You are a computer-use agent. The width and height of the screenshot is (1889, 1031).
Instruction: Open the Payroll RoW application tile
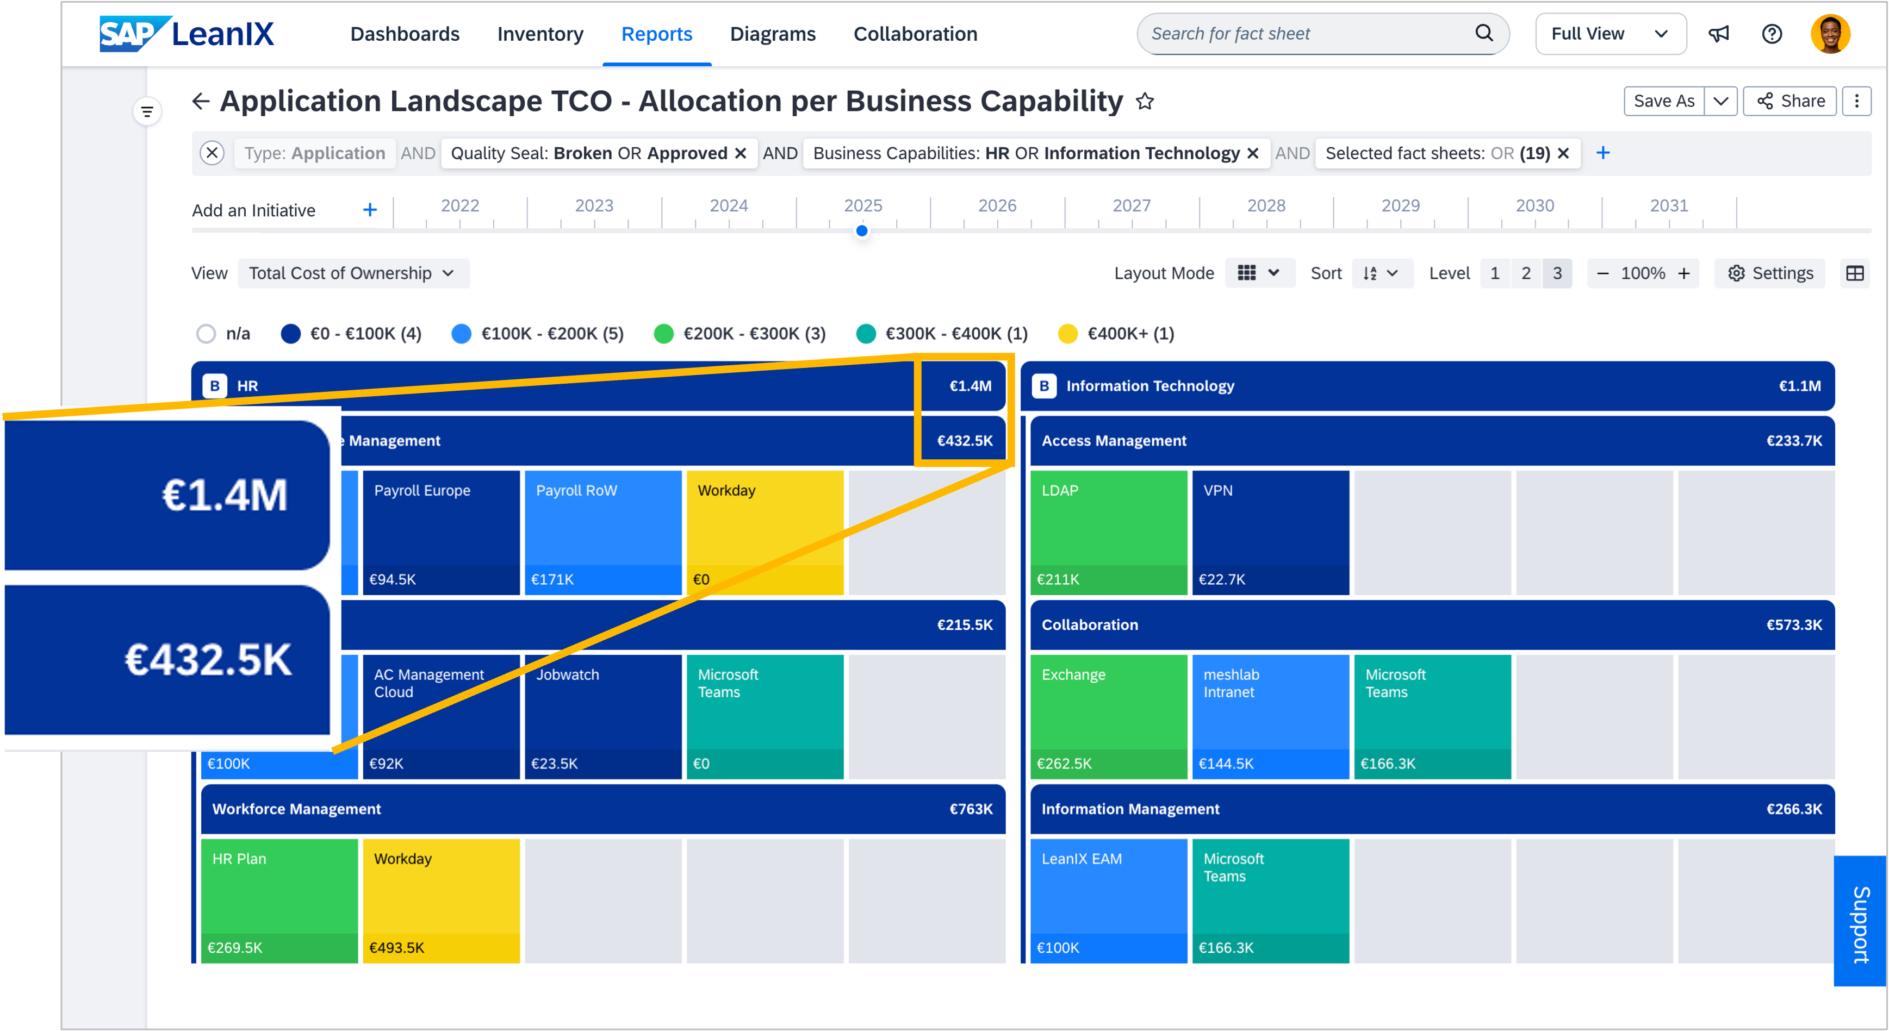click(x=603, y=532)
